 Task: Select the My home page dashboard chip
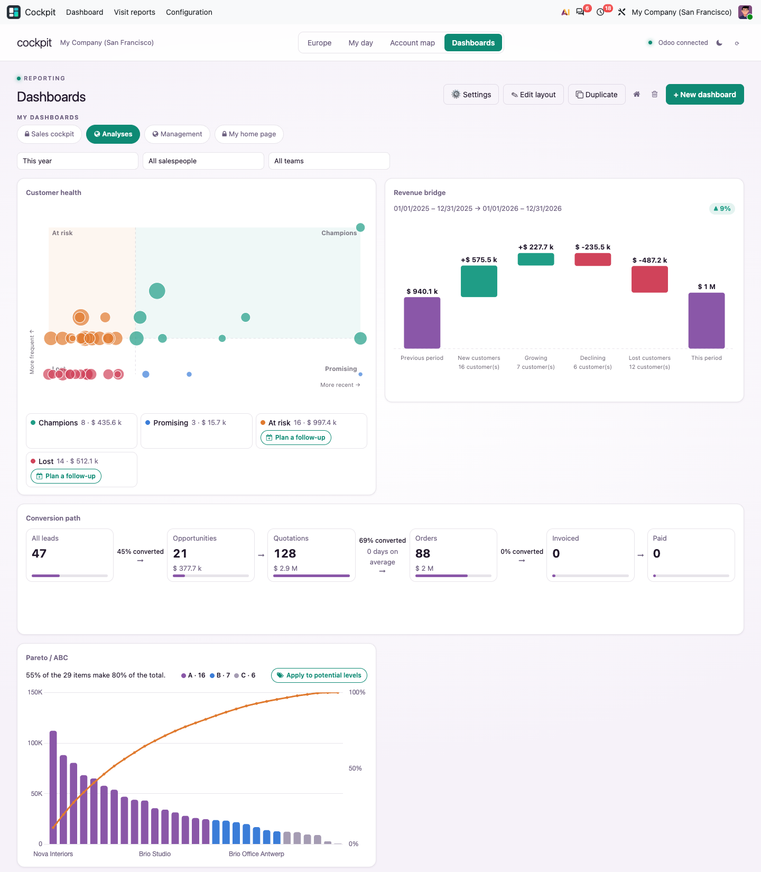point(249,134)
